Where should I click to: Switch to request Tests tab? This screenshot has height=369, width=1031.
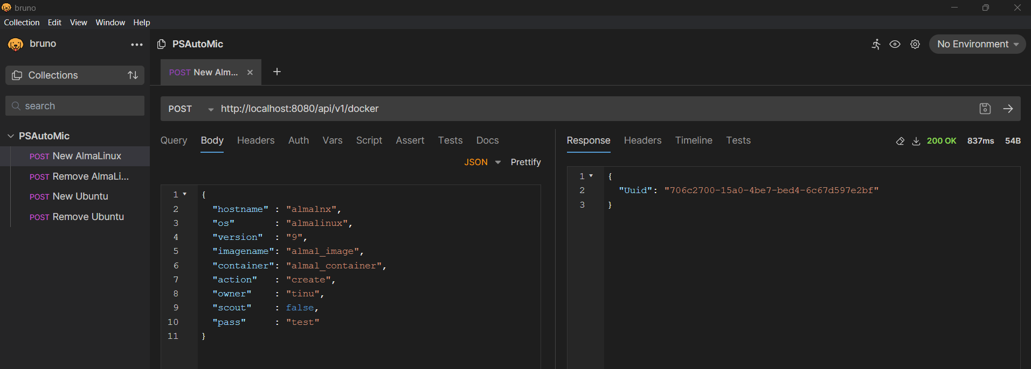(450, 140)
